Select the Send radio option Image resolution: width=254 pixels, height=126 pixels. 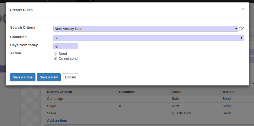[x=56, y=54]
